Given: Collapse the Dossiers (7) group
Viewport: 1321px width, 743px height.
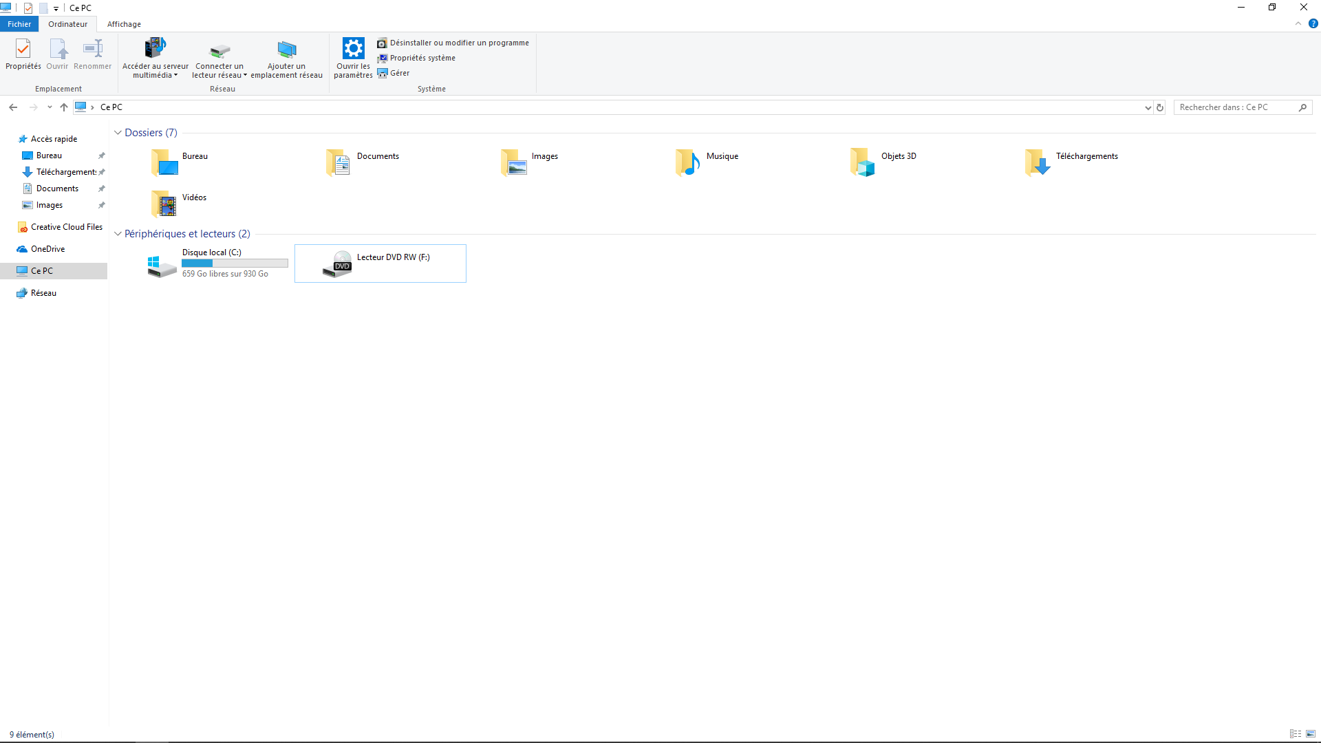Looking at the screenshot, I should 118,133.
